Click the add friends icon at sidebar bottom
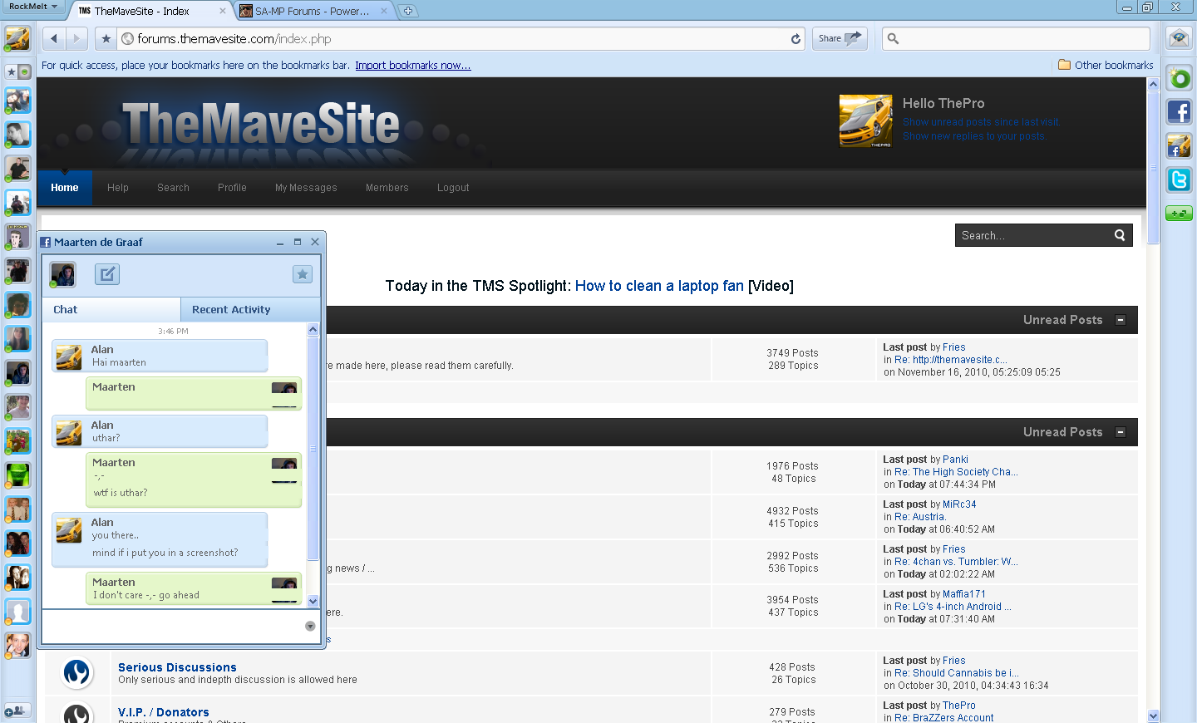The width and height of the screenshot is (1197, 723). pyautogui.click(x=17, y=711)
